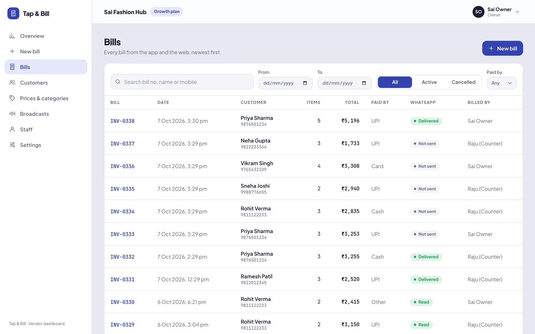Click the New bill button at top right

tap(503, 48)
